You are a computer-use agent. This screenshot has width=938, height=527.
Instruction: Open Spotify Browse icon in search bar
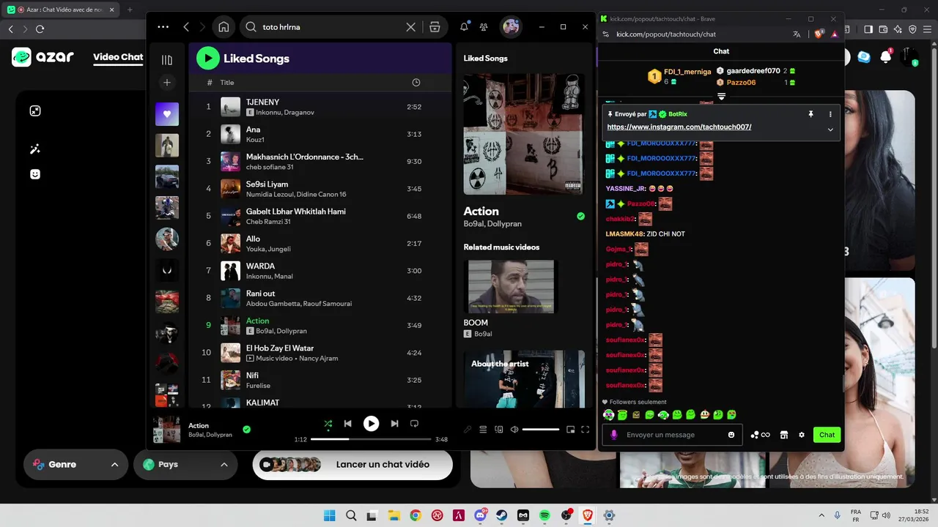(x=435, y=27)
